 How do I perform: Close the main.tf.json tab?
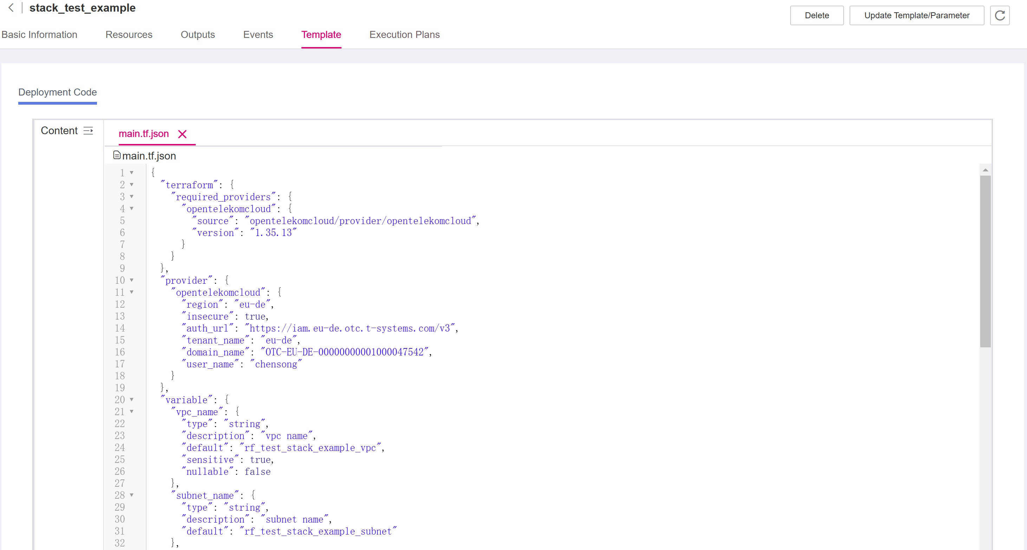pyautogui.click(x=182, y=134)
